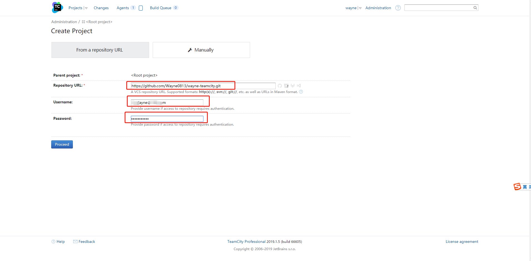Focus the Repository URL input field

203,86
